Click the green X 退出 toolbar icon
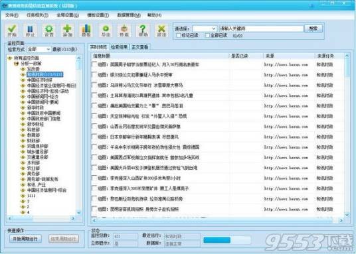The width and height of the screenshot is (356, 254). tap(161, 31)
